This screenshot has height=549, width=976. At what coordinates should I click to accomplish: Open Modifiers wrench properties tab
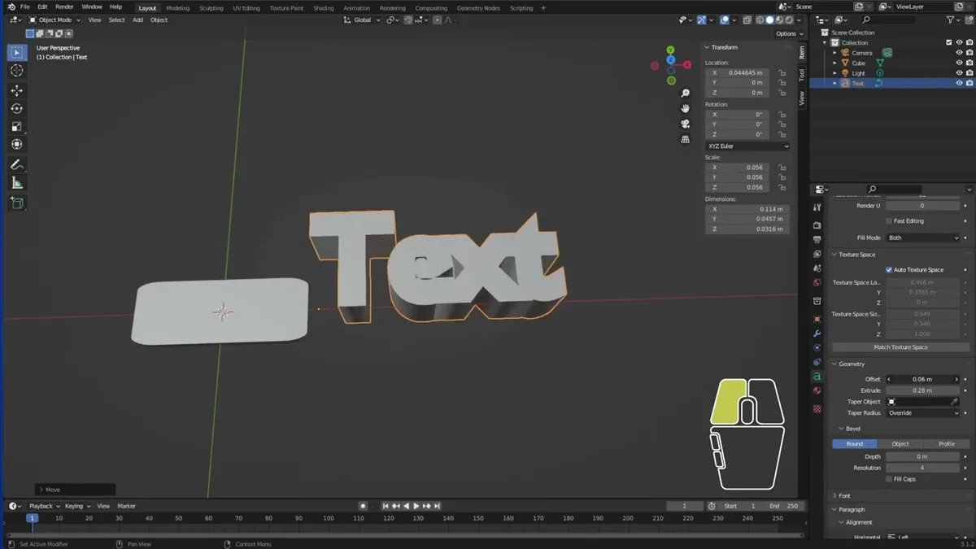(817, 333)
